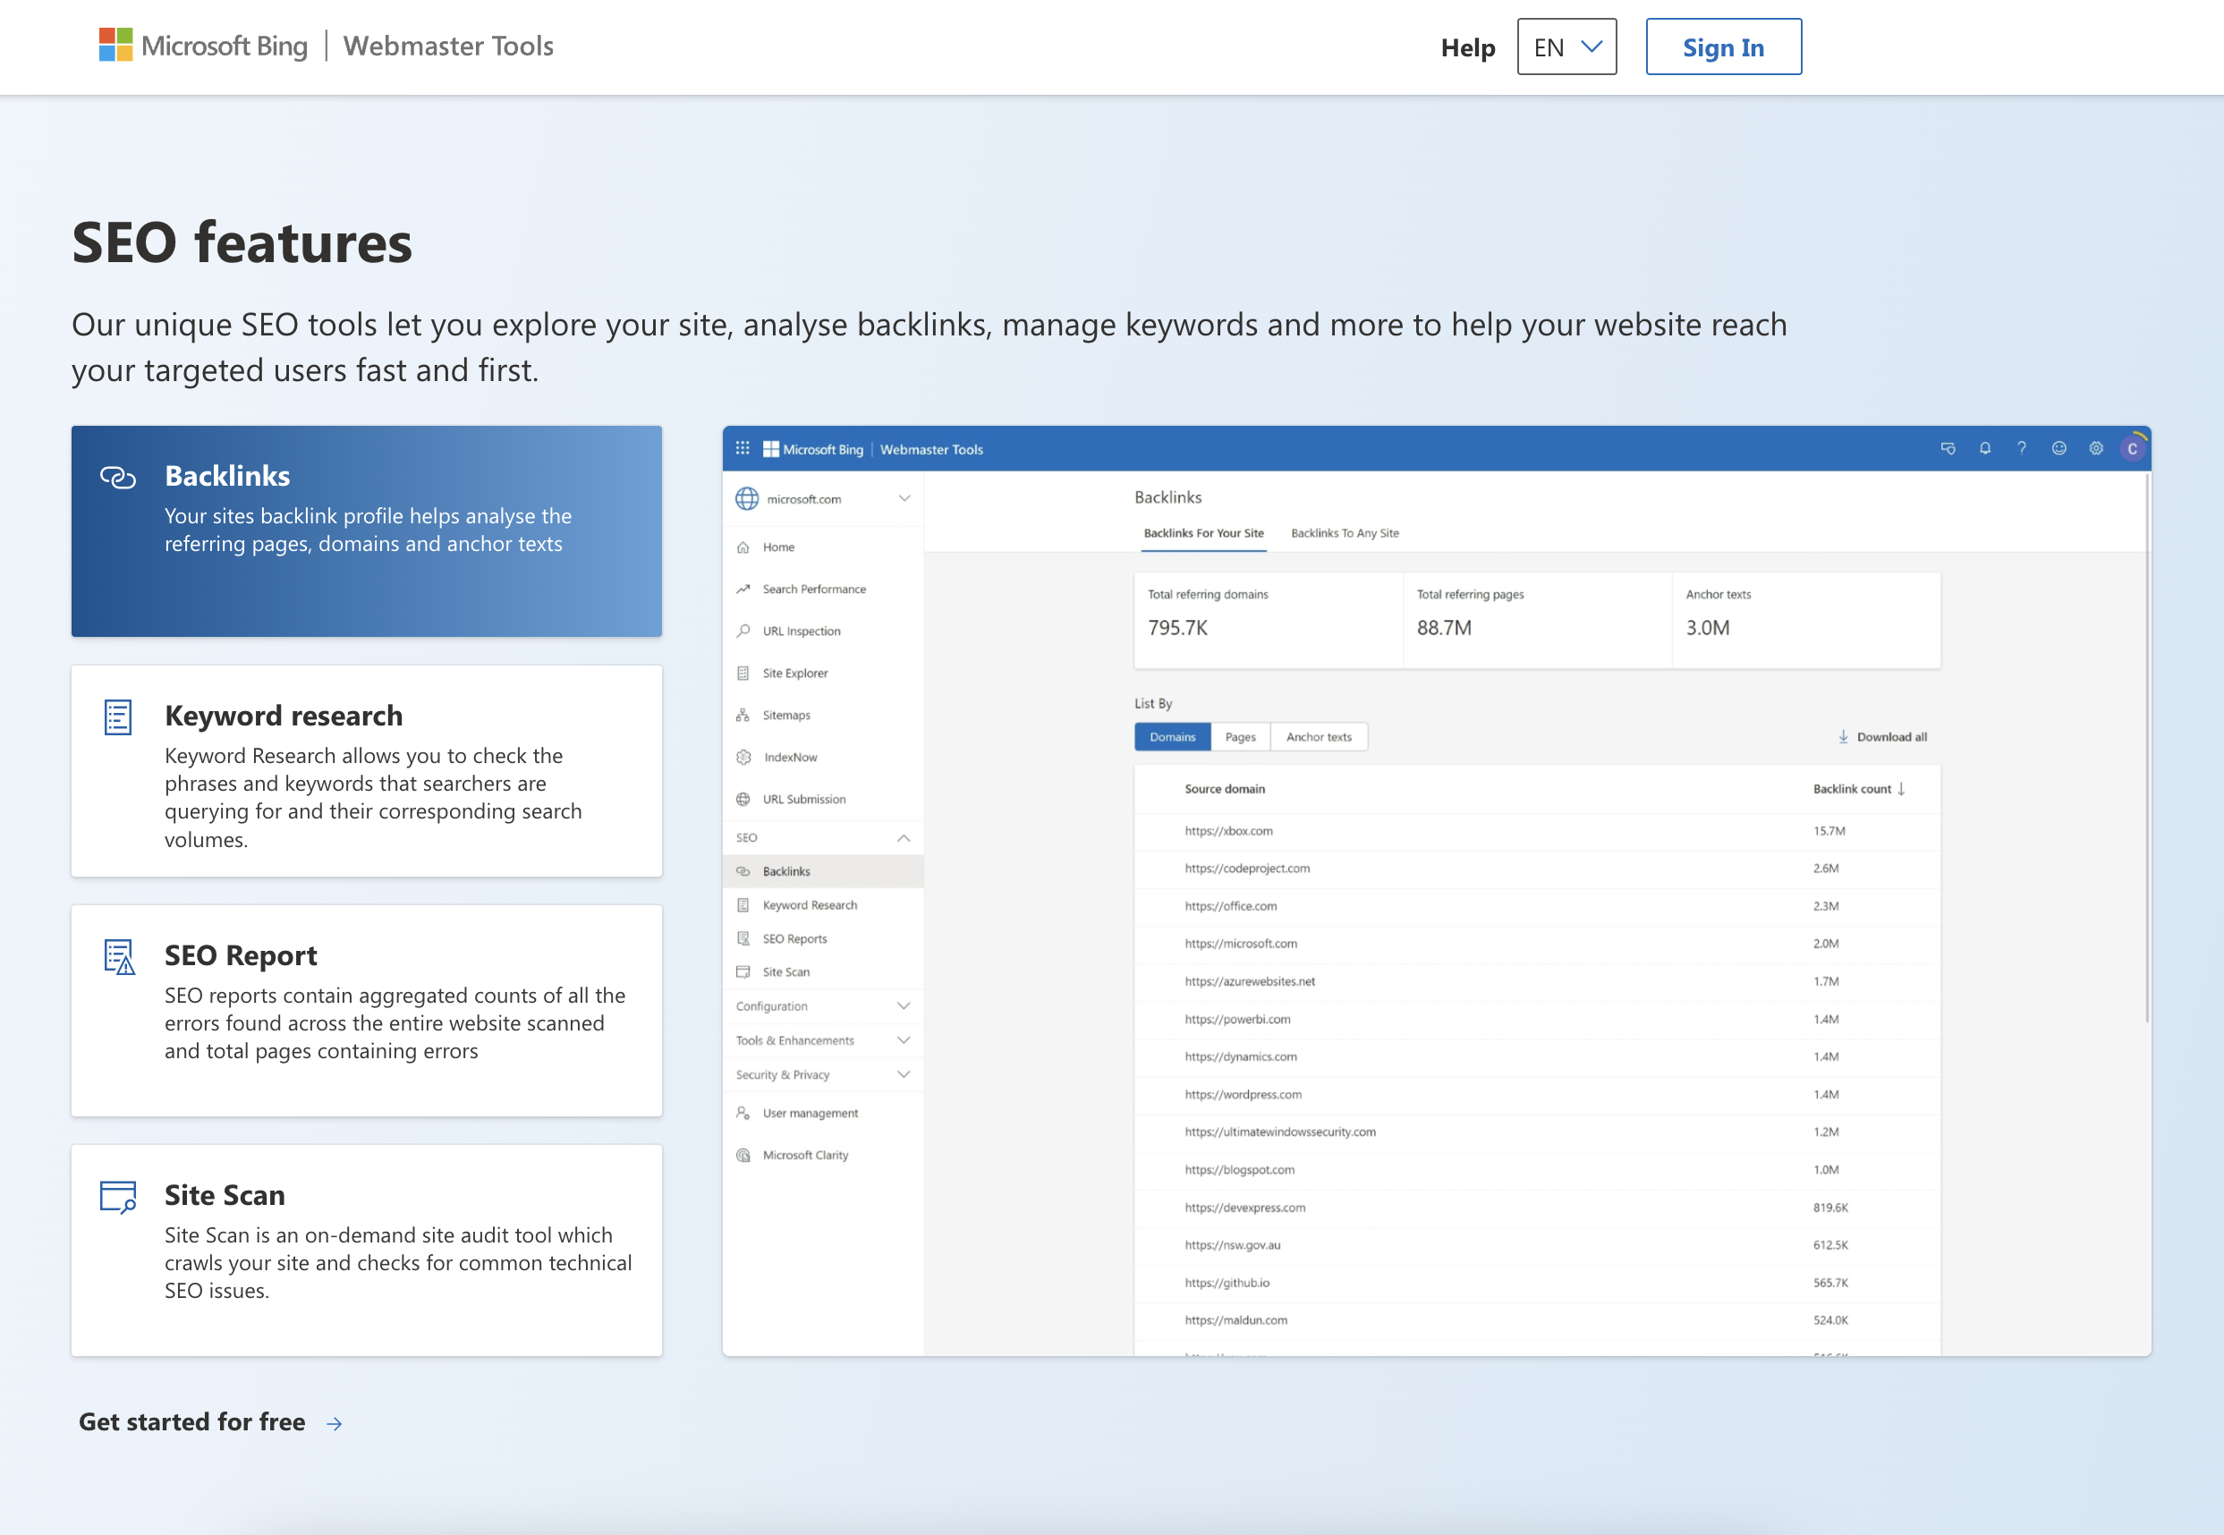Click the https://wordpress.com row
The image size is (2224, 1535).
[1537, 1095]
